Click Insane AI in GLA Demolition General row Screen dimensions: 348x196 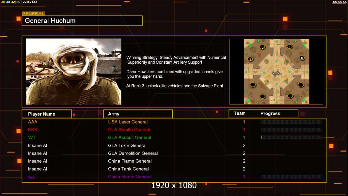(38, 153)
